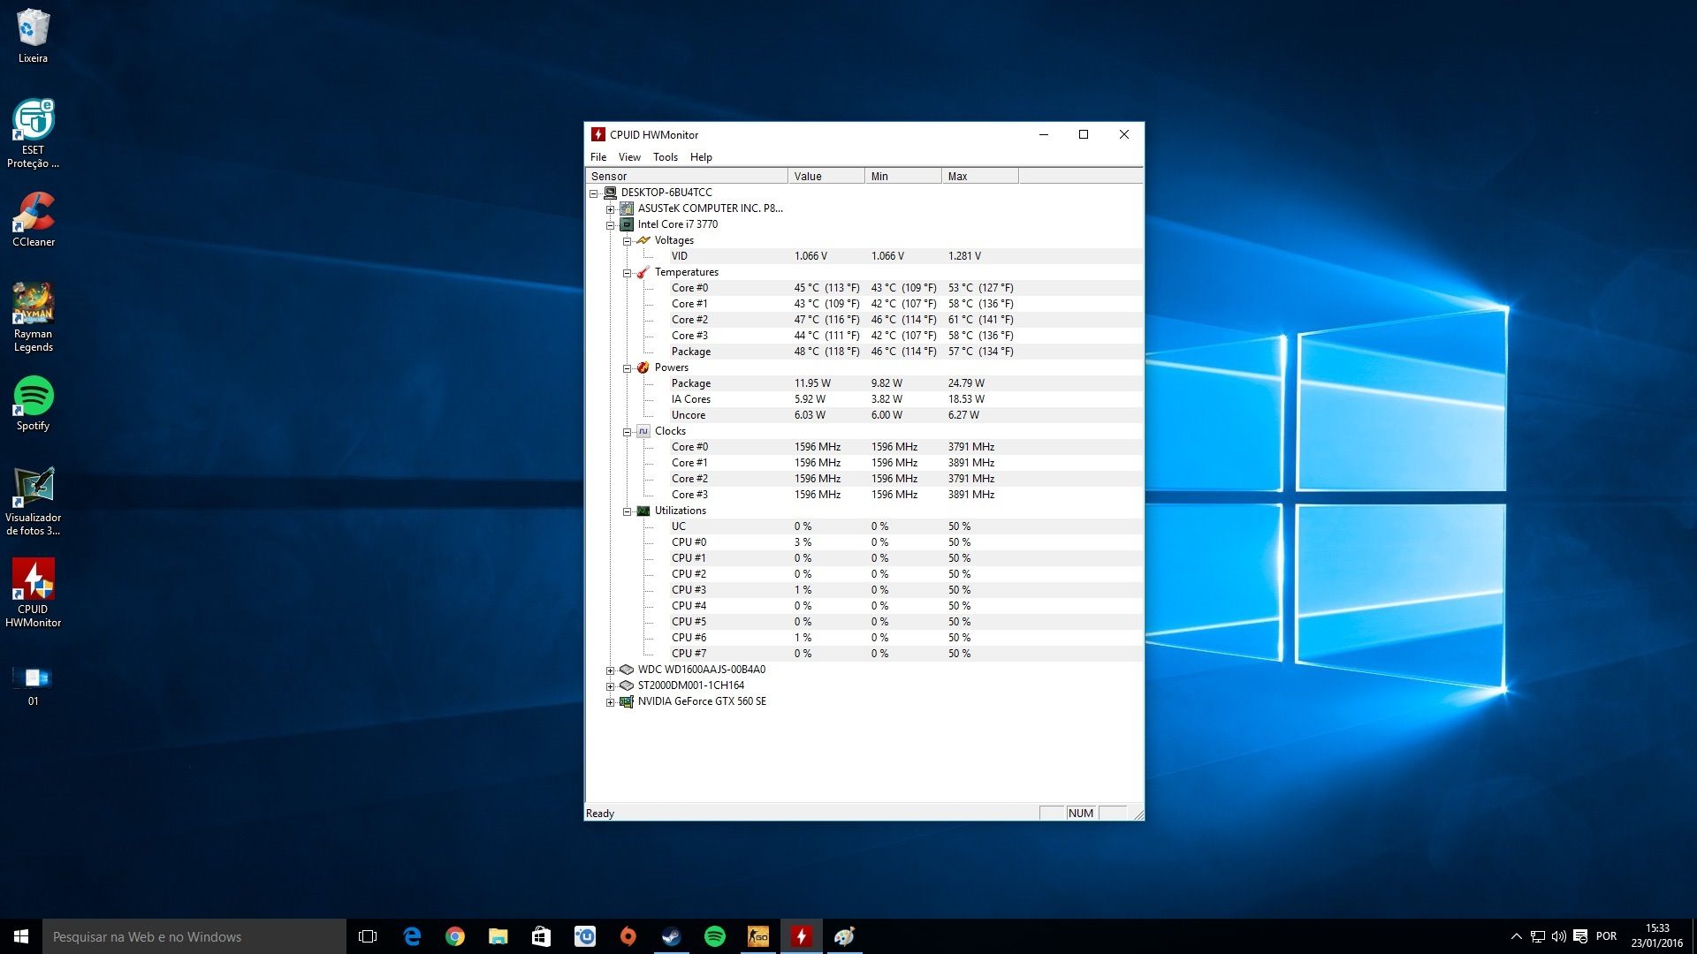Collapse the Temperatures section
This screenshot has width=1697, height=954.
tap(627, 273)
